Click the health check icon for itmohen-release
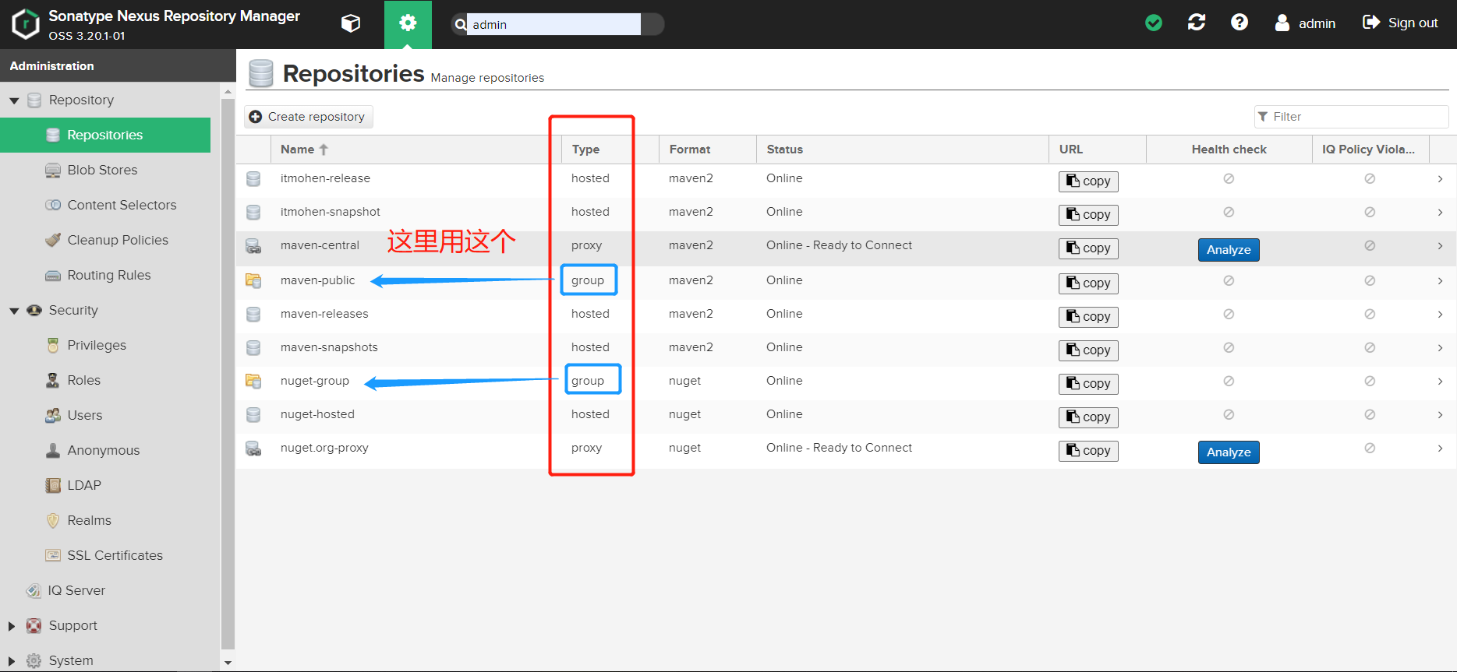1457x672 pixels. [x=1229, y=178]
